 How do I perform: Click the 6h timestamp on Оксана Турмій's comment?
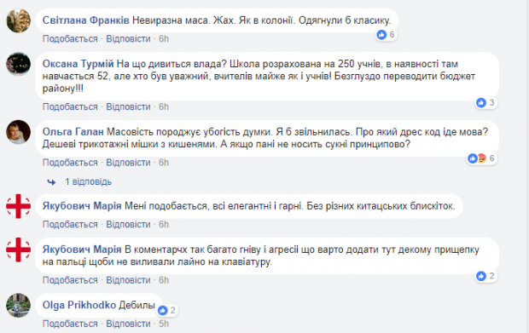[x=164, y=106]
